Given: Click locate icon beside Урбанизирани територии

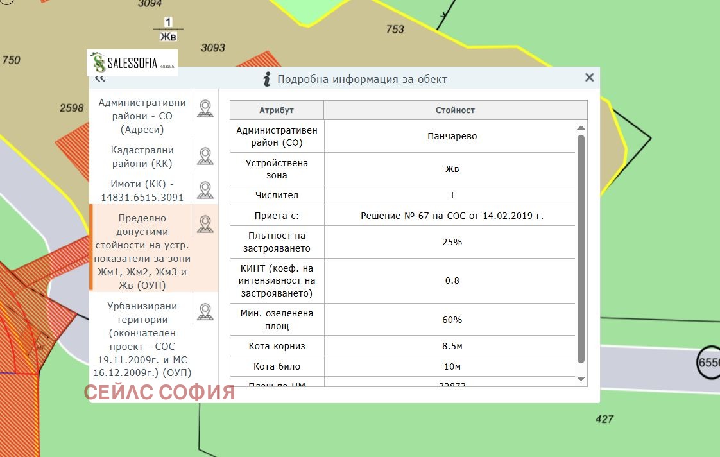Looking at the screenshot, I should [205, 312].
